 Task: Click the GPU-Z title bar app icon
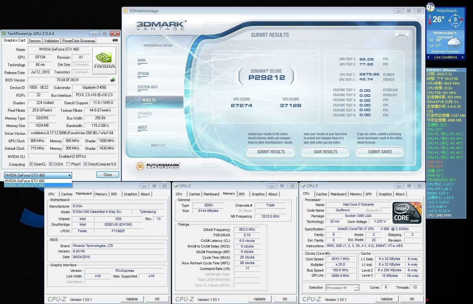pos(4,33)
